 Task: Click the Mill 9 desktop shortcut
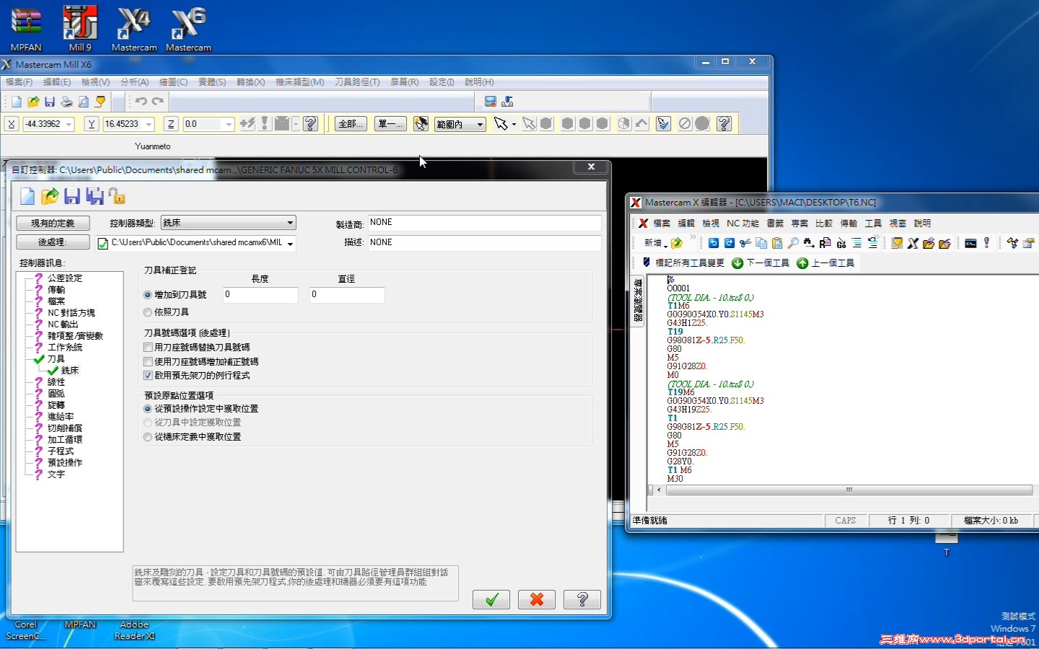(80, 28)
